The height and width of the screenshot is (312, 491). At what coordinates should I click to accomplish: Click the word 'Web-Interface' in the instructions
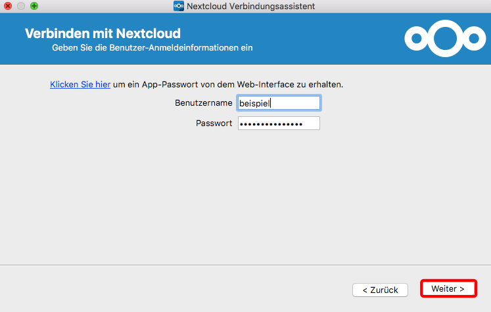(x=266, y=85)
